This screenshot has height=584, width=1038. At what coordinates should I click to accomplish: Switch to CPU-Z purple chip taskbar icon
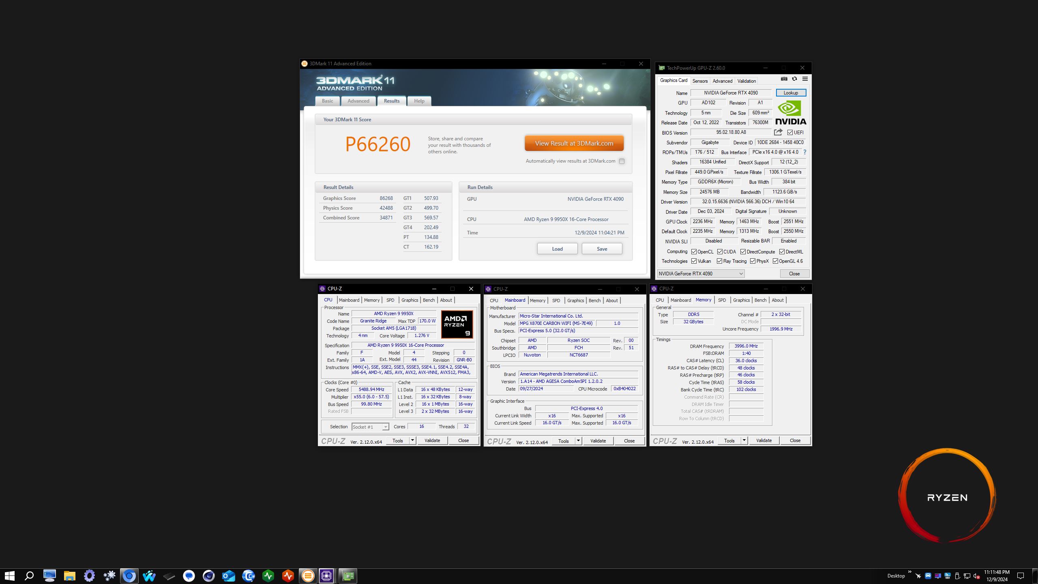[x=326, y=575]
